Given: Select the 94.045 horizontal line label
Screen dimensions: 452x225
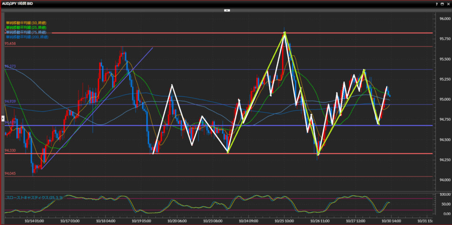Looking at the screenshot, I should (10, 174).
